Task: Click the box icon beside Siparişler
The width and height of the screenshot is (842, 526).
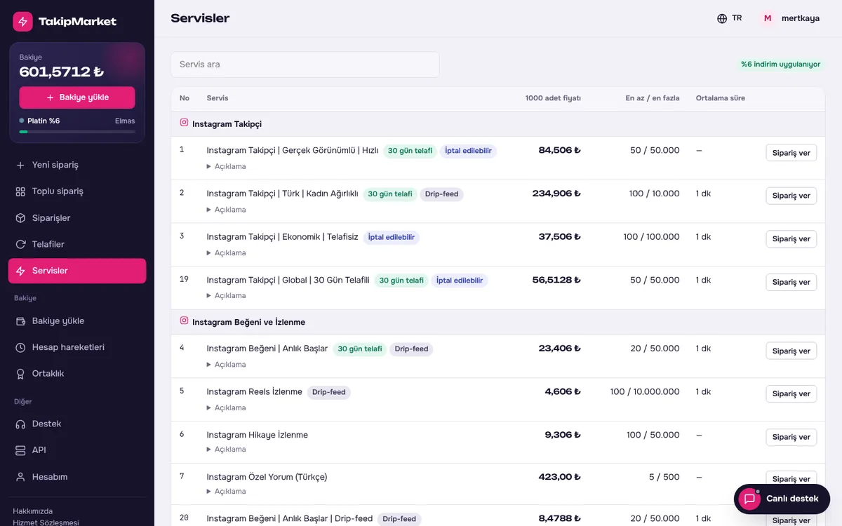Action: pyautogui.click(x=20, y=218)
